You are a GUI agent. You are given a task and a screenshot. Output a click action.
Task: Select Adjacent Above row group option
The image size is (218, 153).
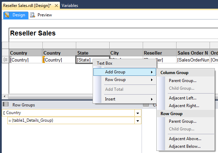[185, 139]
